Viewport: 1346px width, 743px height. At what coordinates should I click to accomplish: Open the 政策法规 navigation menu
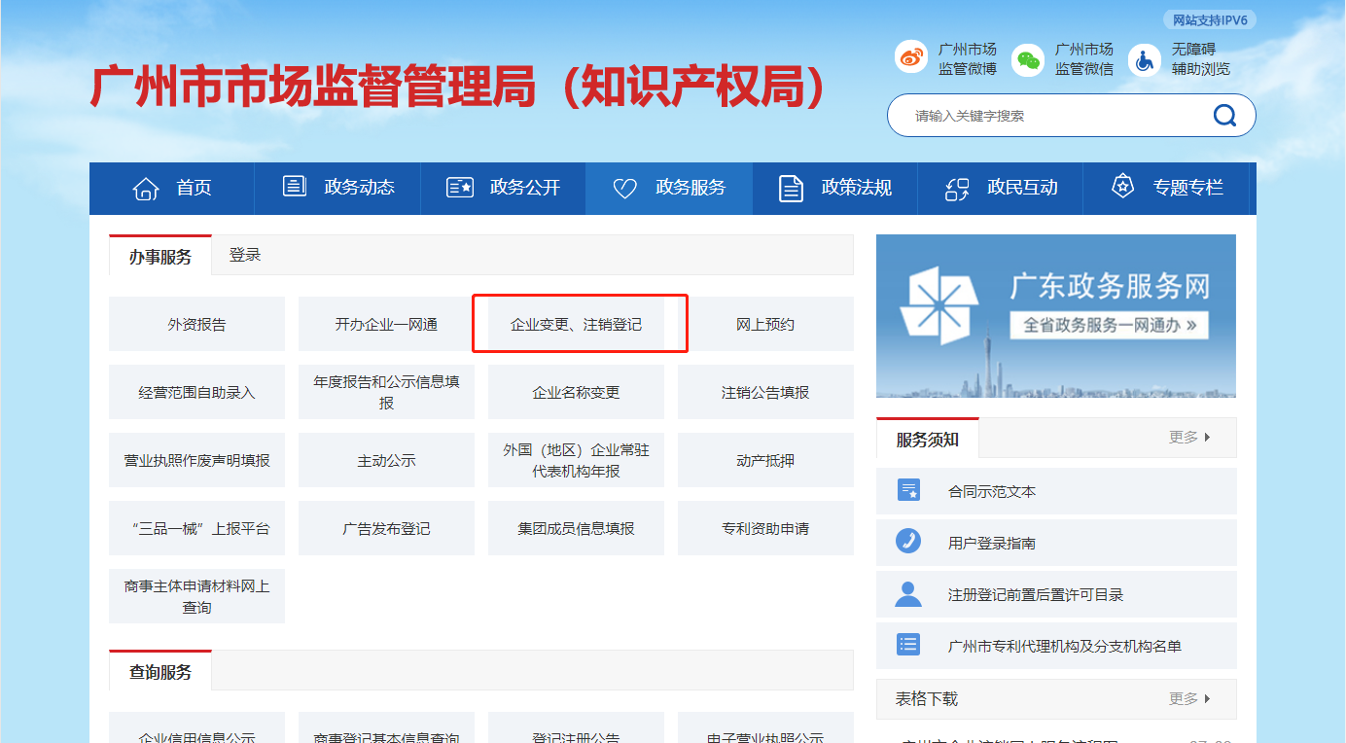coord(832,188)
